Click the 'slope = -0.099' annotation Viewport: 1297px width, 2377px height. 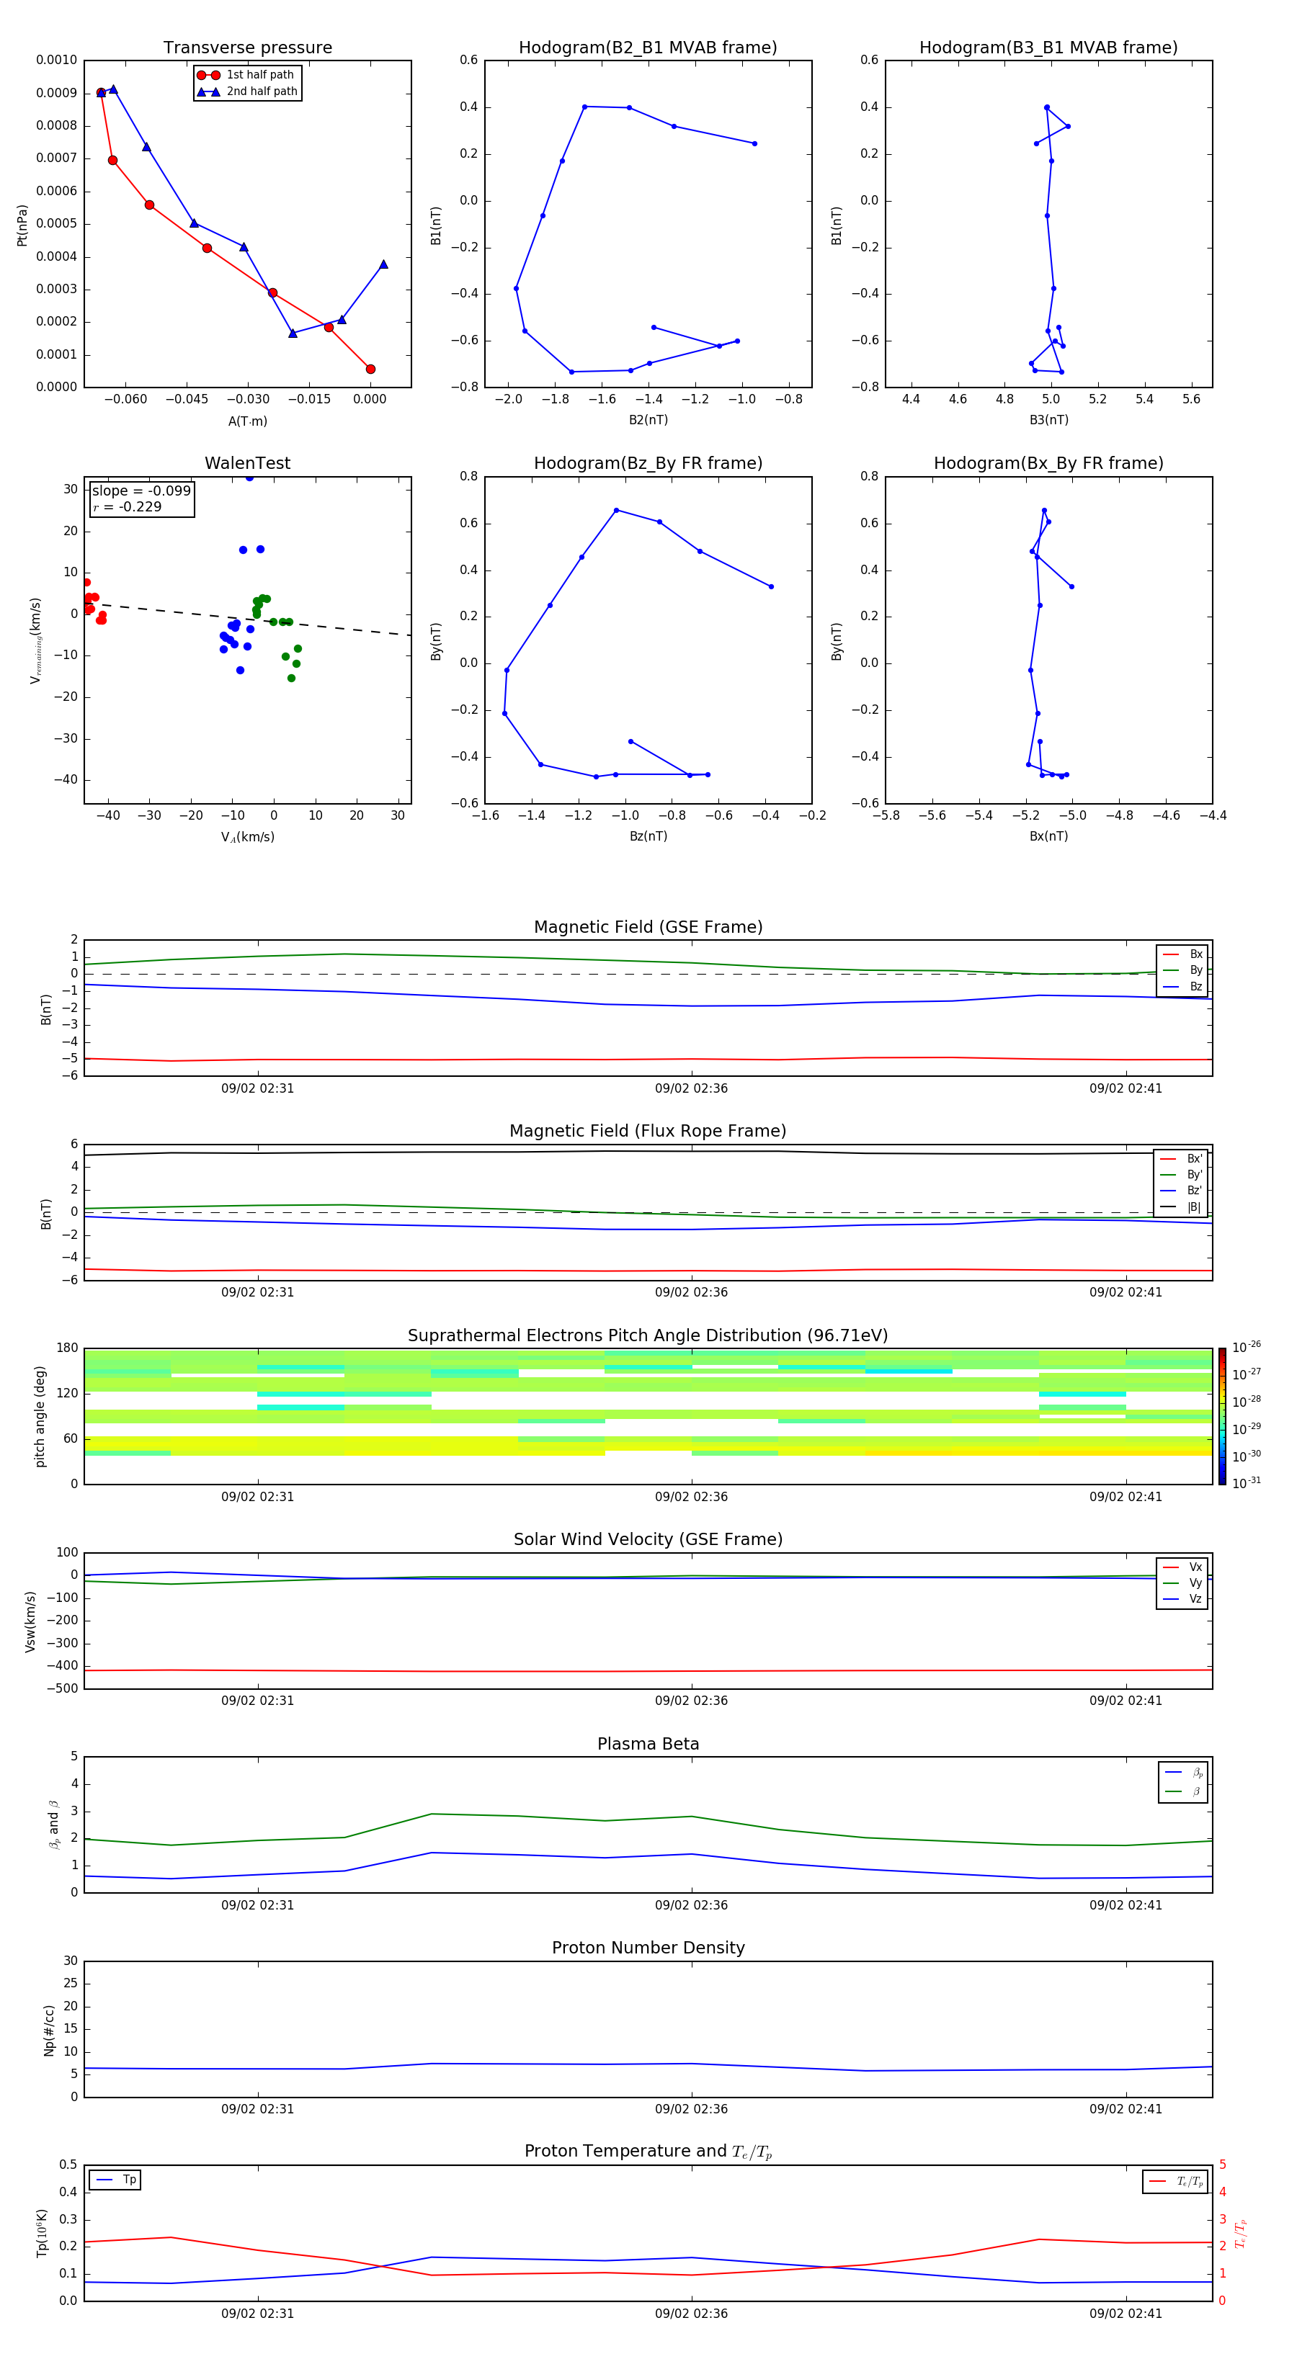point(141,491)
